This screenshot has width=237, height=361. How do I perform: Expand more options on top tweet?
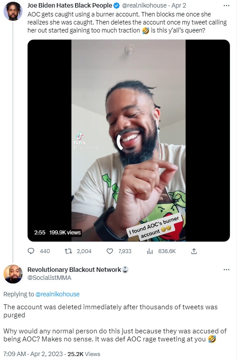pos(226,5)
